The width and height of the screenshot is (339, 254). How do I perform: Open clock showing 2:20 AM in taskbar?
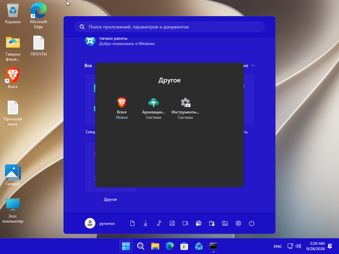[315, 246]
